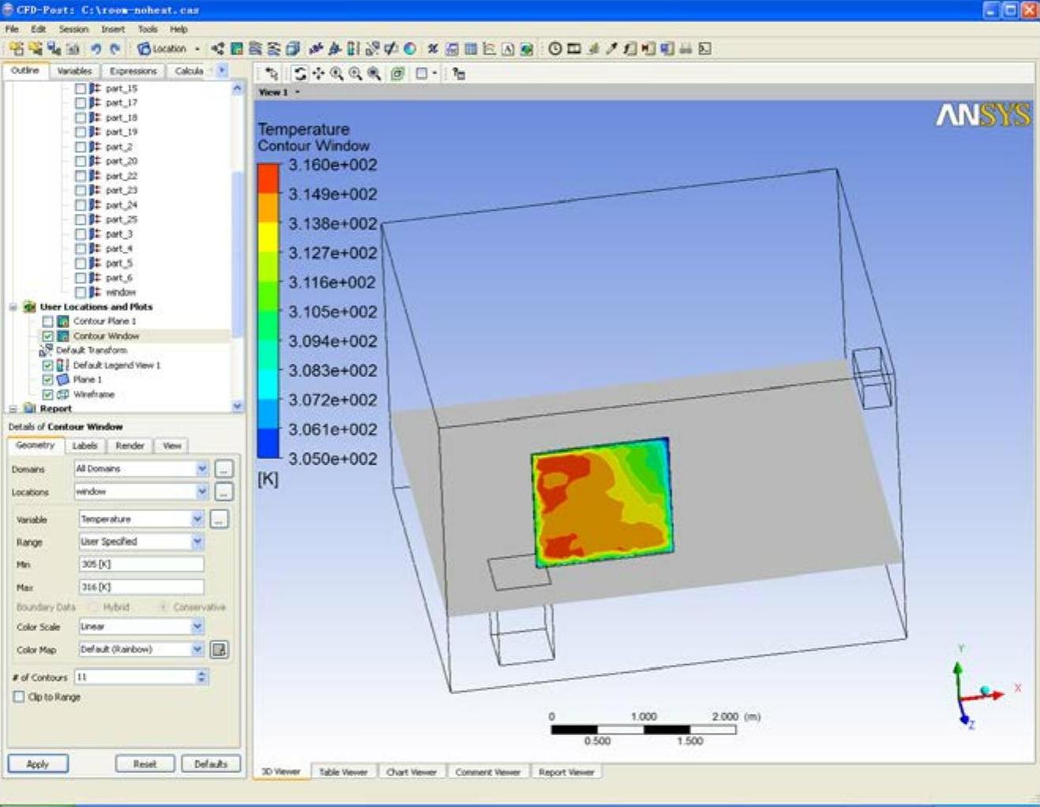Viewport: 1040px width, 807px height.
Task: Open the Range dropdown showing User Specified
Action: click(197, 542)
